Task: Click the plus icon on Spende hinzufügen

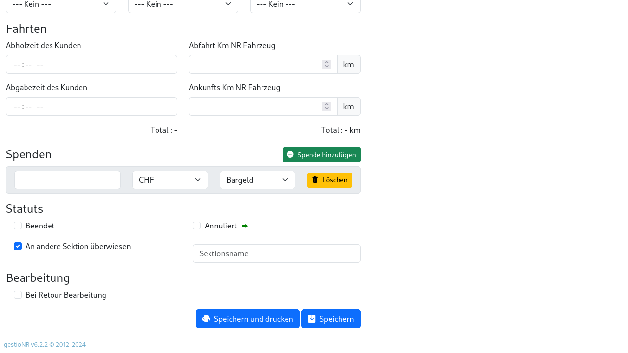Action: [x=290, y=154]
